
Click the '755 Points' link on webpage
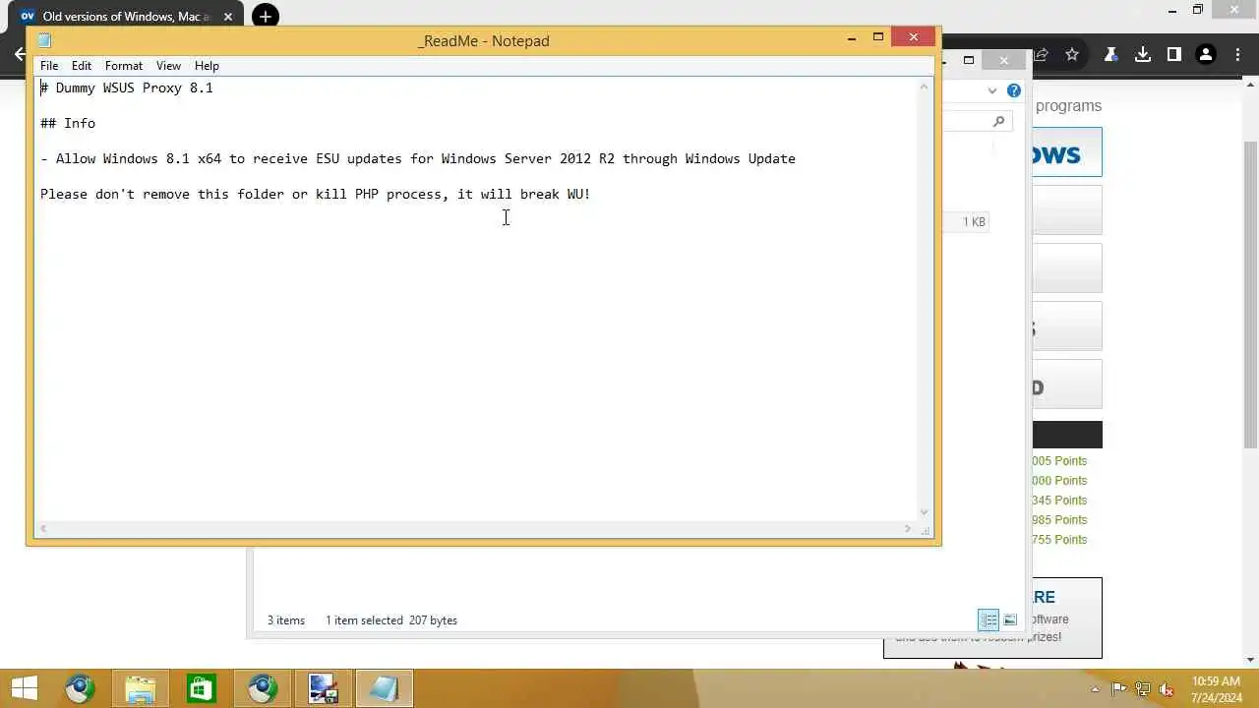pos(1059,540)
